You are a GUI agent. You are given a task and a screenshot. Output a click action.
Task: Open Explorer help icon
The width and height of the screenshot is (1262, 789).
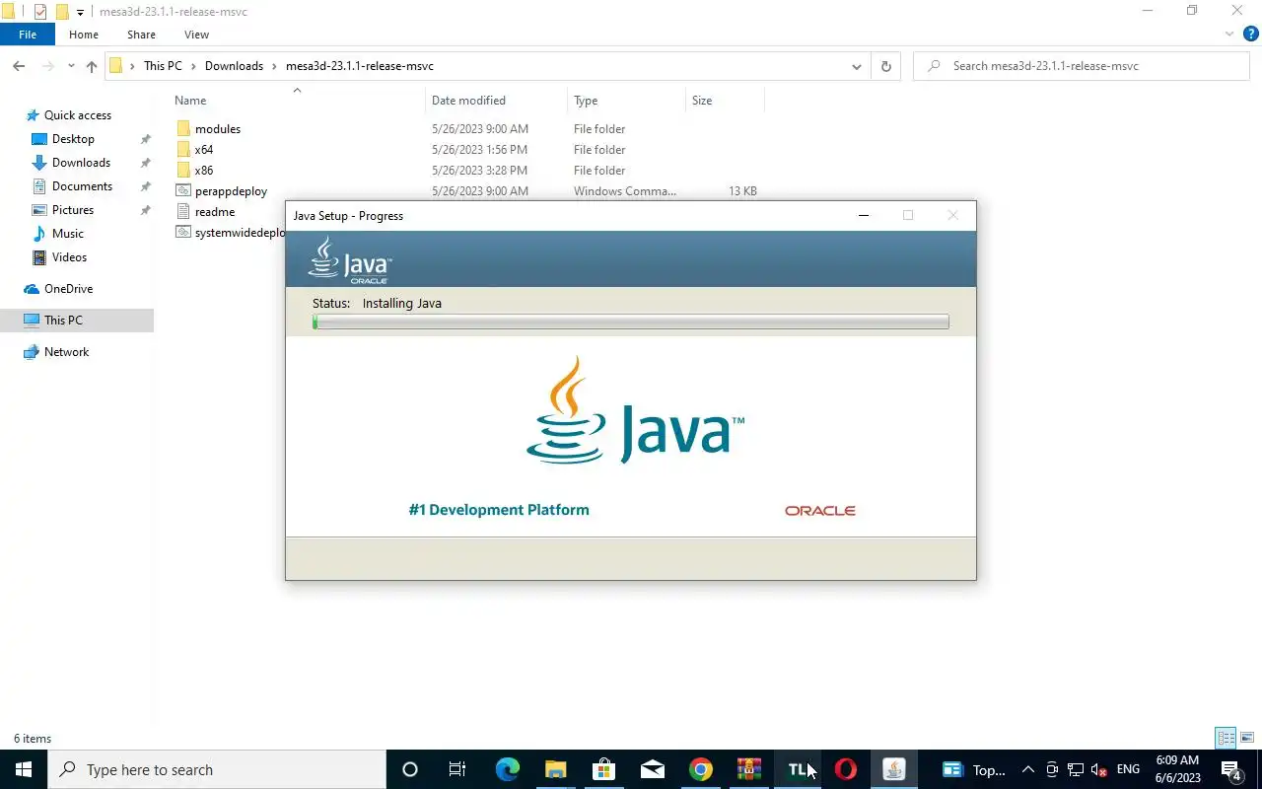point(1250,35)
